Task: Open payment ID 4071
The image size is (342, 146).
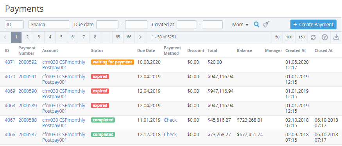Action: point(10,62)
